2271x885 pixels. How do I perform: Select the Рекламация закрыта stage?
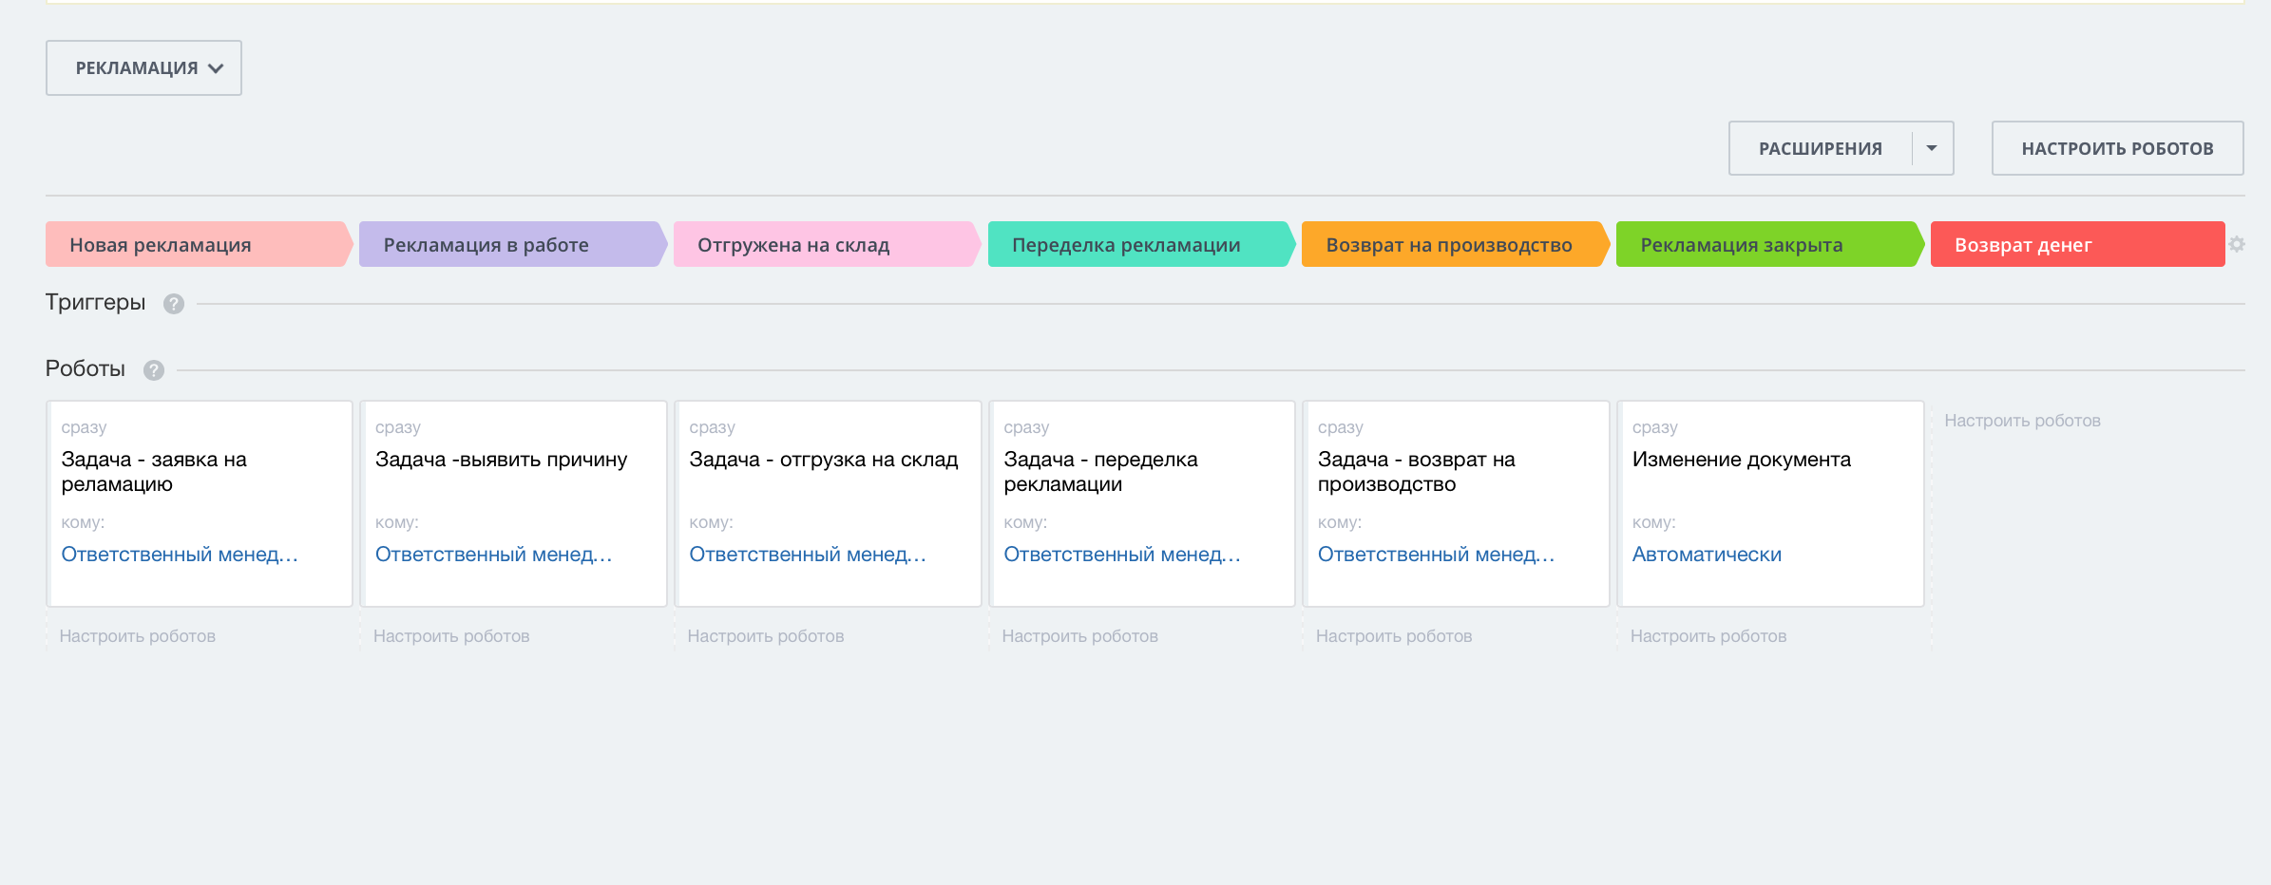pos(1765,245)
